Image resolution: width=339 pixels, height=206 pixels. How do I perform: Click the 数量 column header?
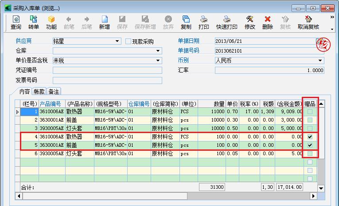pos(212,104)
